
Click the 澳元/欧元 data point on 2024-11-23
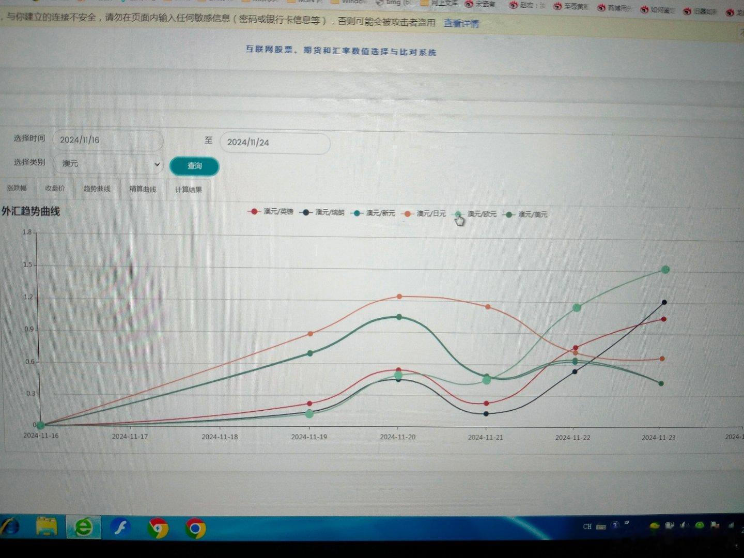coord(665,270)
